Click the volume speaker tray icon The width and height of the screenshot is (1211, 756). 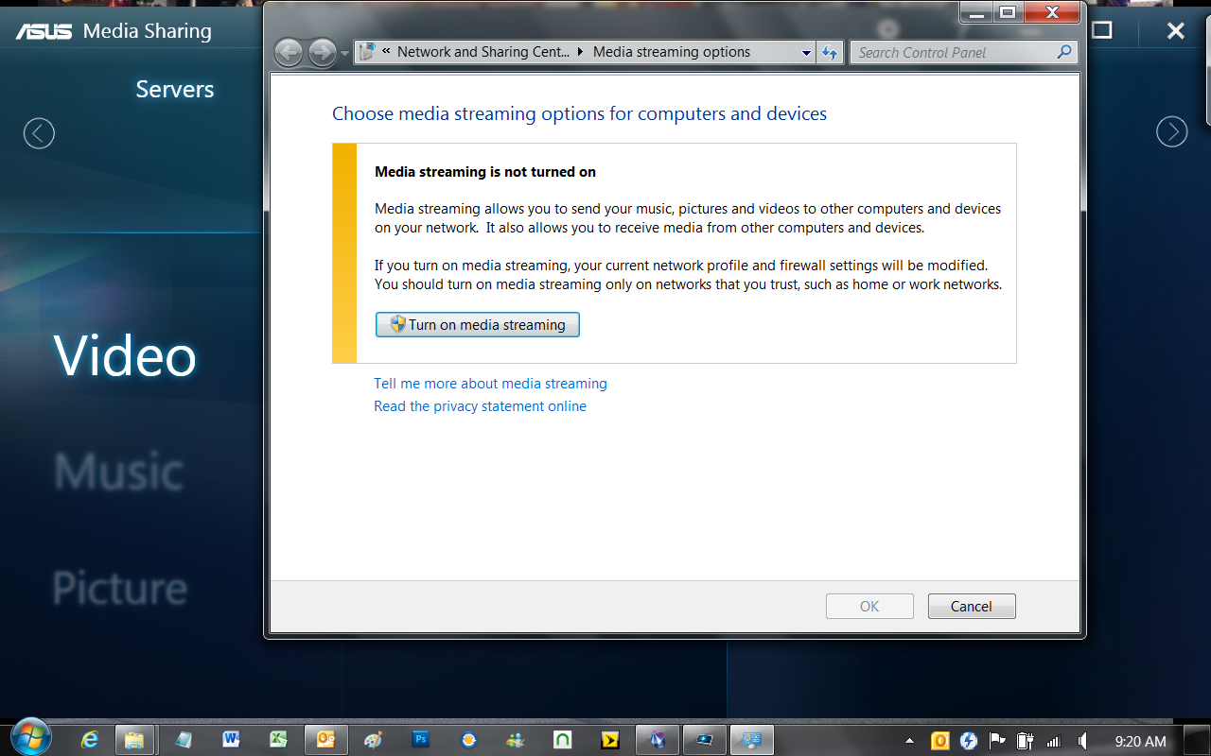[x=1082, y=741]
